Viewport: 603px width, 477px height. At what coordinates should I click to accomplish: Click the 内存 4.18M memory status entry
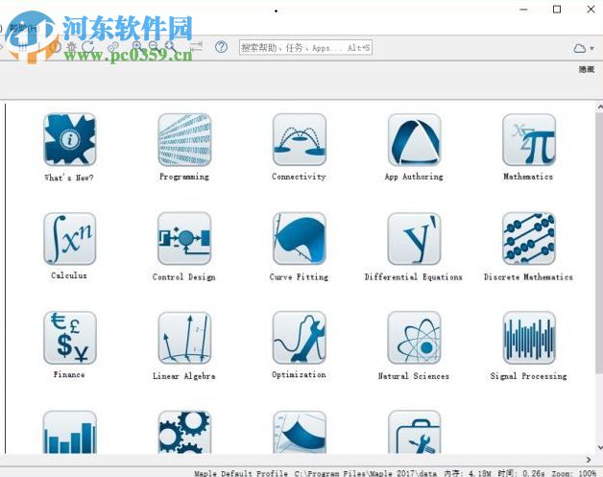click(468, 473)
